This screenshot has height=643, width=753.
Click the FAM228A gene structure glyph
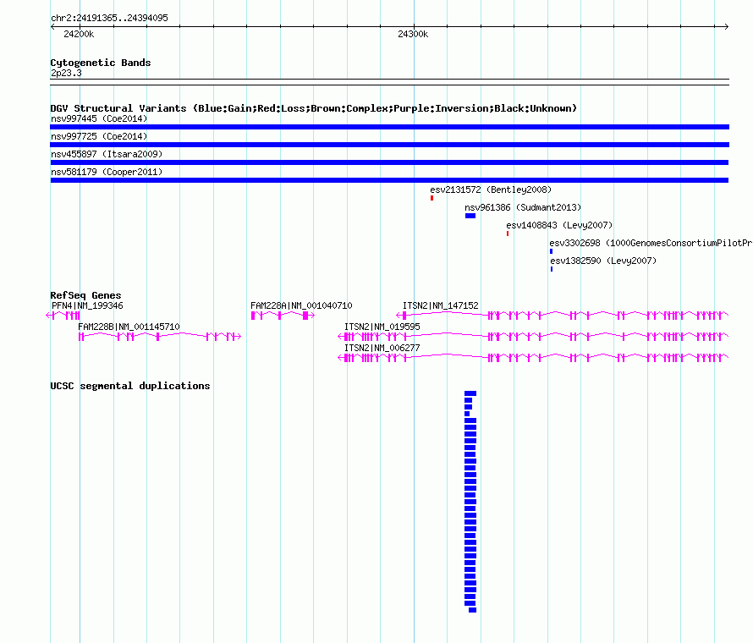283,315
